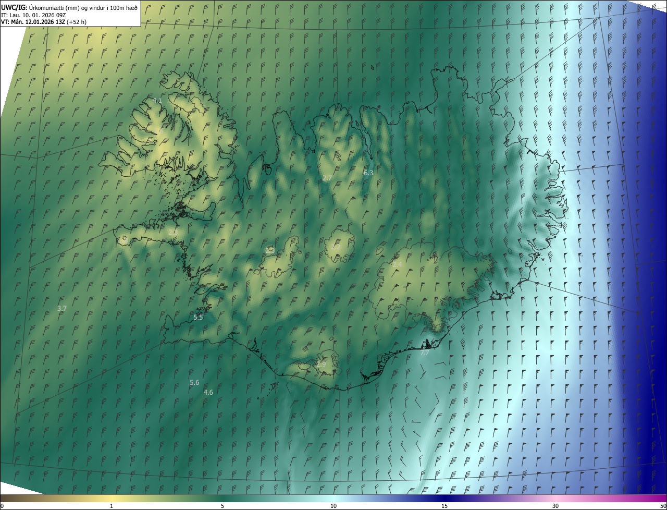Click the VT: Mán. 12.01.2026 13Z line
The image size is (667, 510).
pyautogui.click(x=44, y=22)
